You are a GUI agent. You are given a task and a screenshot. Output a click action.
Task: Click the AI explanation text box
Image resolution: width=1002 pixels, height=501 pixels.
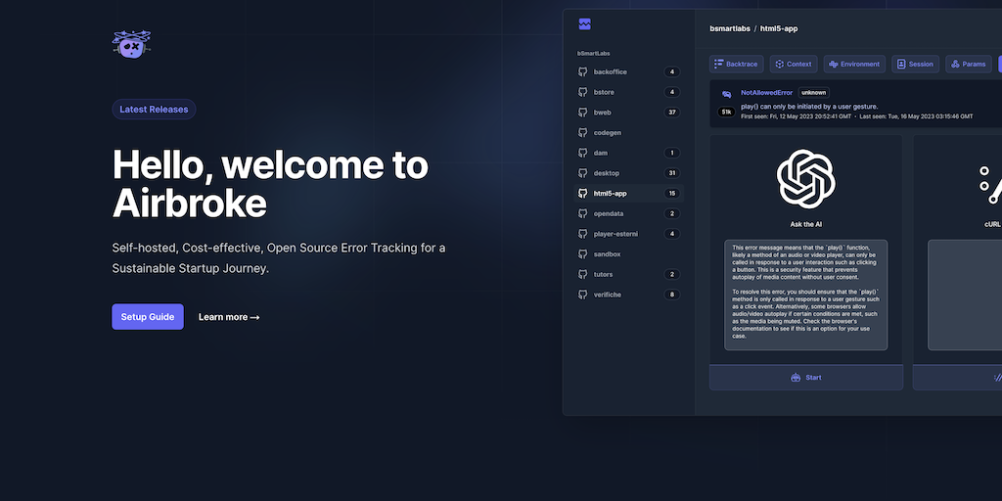(805, 295)
